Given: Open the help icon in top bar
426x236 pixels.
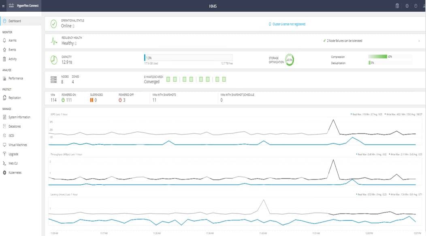Looking at the screenshot, I should (416, 6).
